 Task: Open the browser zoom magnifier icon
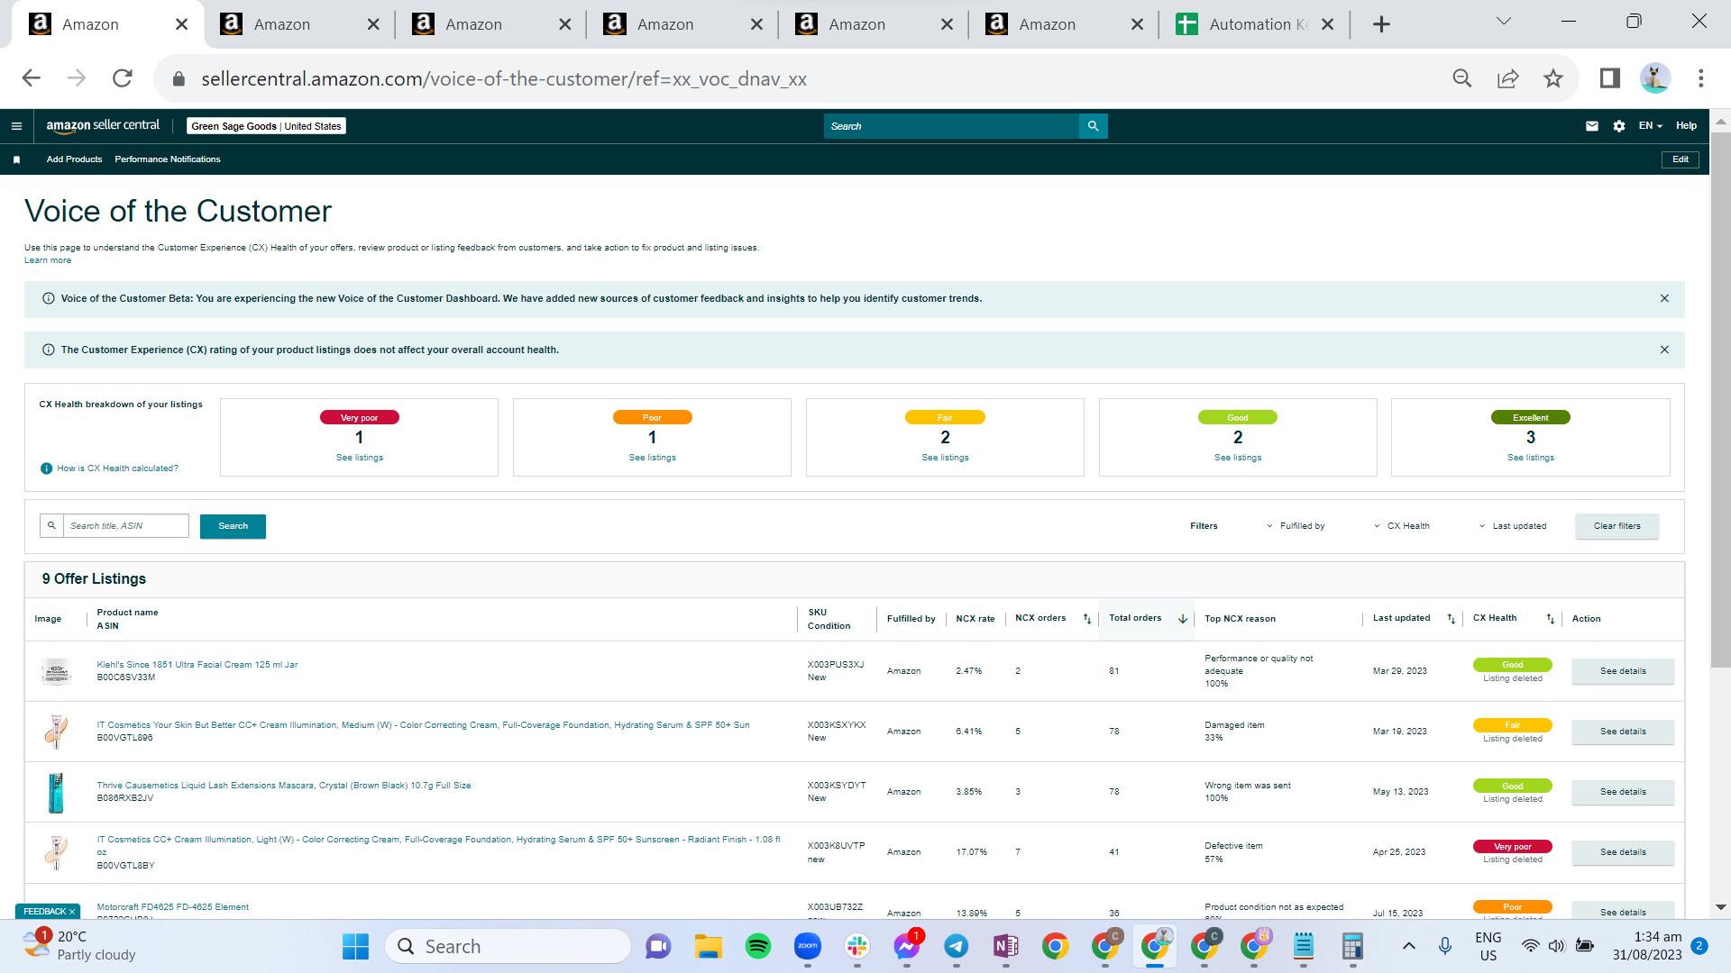coord(1462,78)
